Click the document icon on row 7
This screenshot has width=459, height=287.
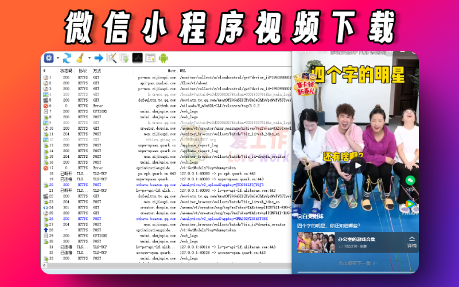click(46, 111)
